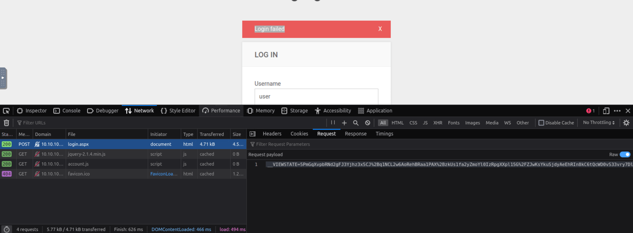Image resolution: width=633 pixels, height=233 pixels.
Task: Toggle responsive design mode icon
Action: tap(606, 111)
